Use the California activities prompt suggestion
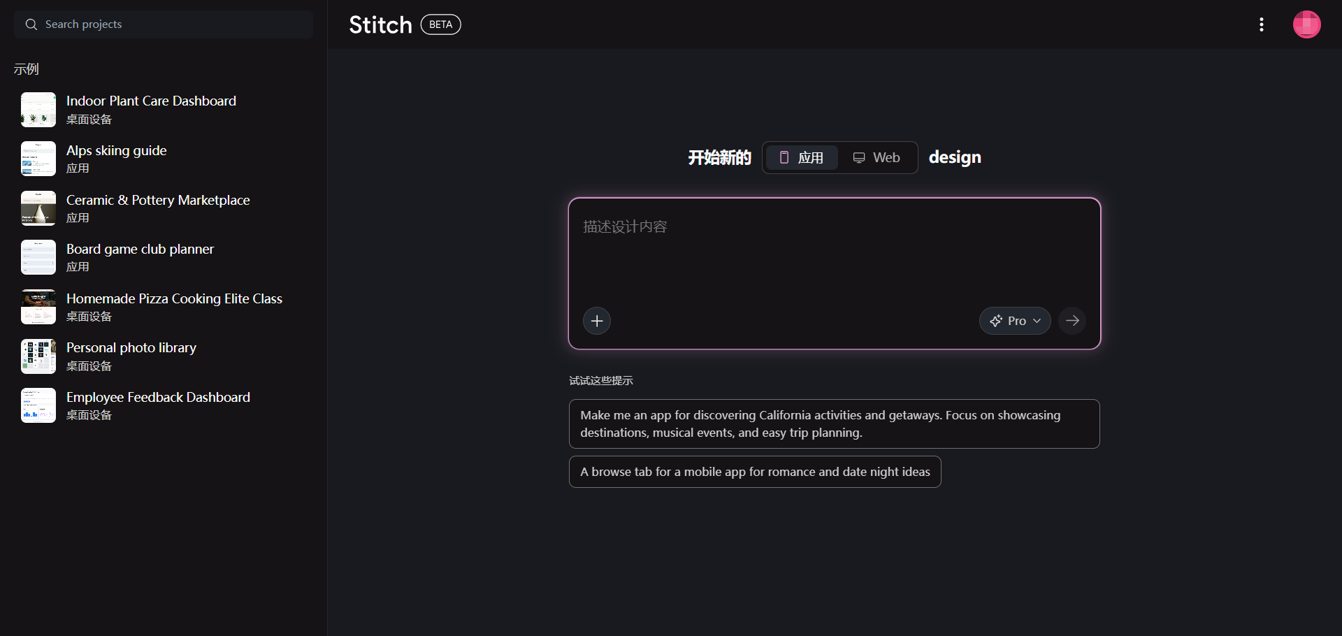The height and width of the screenshot is (636, 1342). coord(834,424)
